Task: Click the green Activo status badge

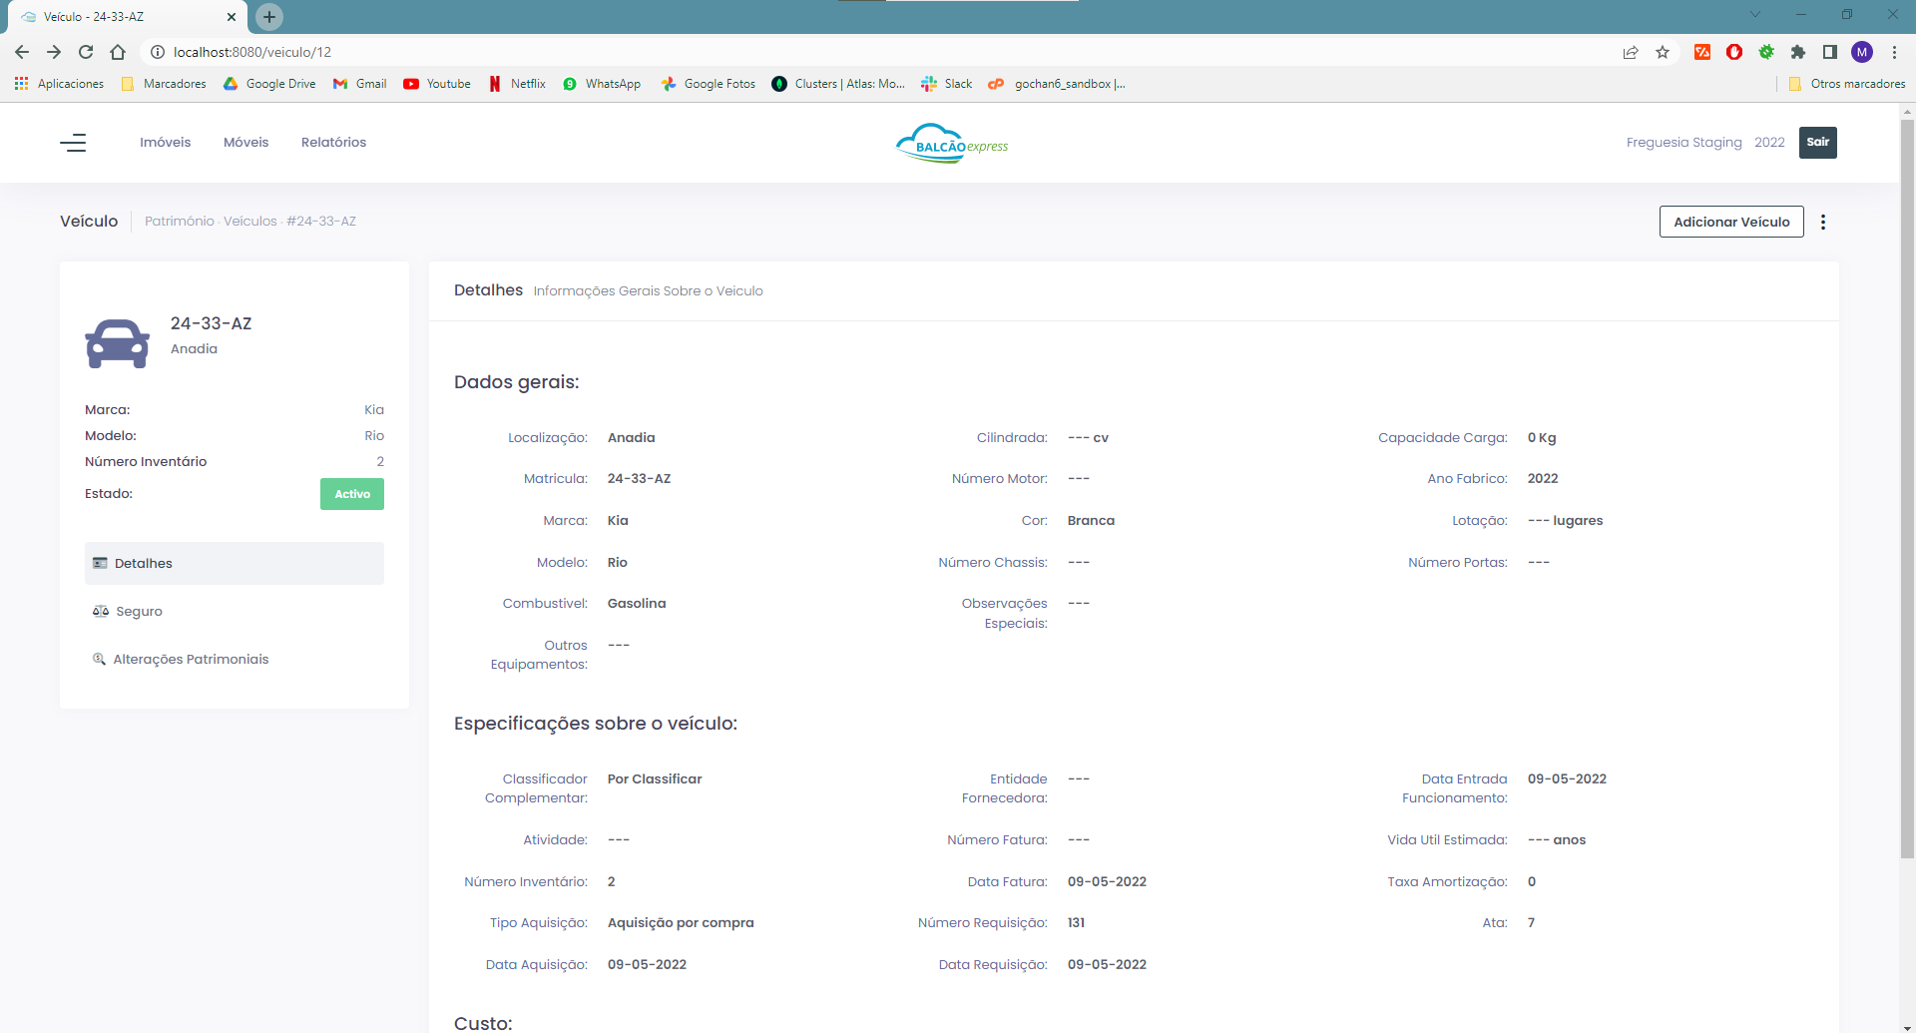Action: coord(352,494)
